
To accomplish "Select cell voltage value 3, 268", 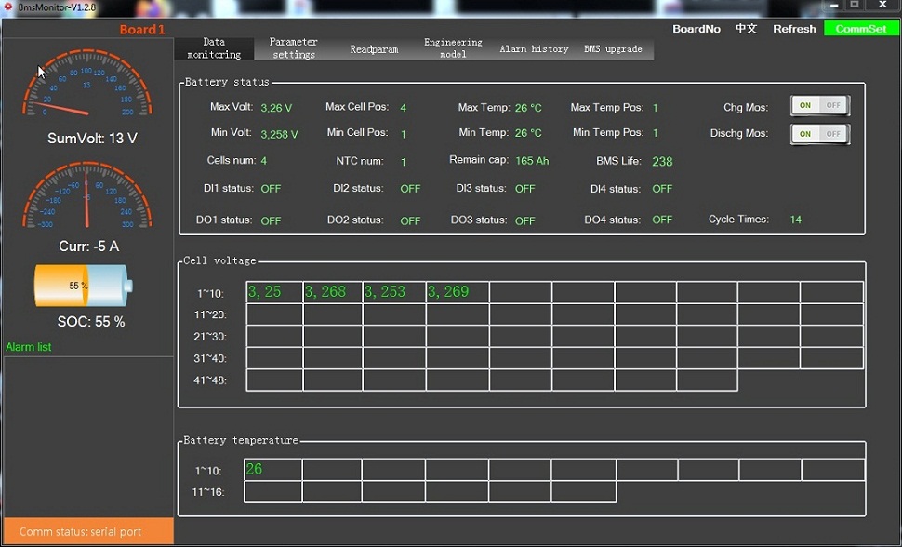I will click(x=333, y=292).
